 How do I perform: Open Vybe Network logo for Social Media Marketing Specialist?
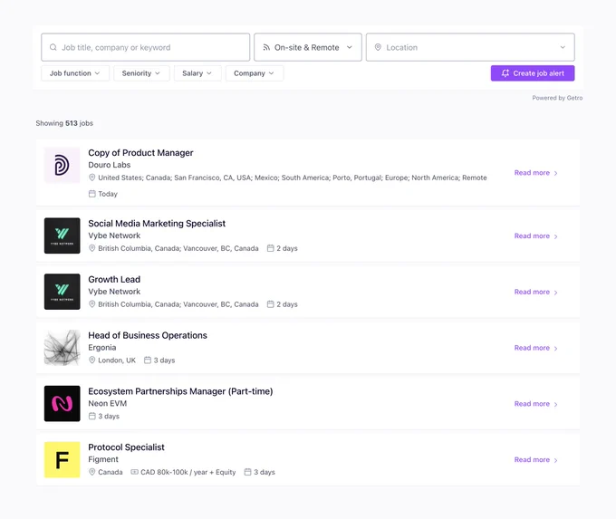63,235
